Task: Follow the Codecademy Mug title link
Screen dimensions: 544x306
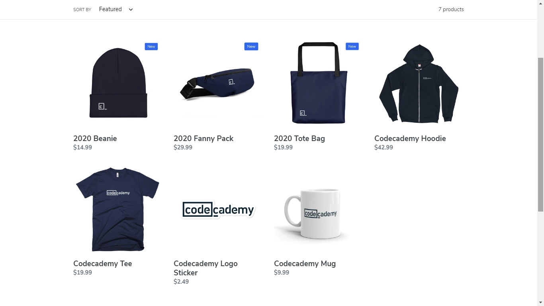Action: (x=305, y=264)
